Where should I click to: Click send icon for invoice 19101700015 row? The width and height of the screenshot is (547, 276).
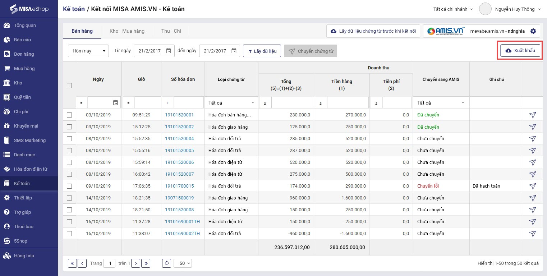[533, 186]
